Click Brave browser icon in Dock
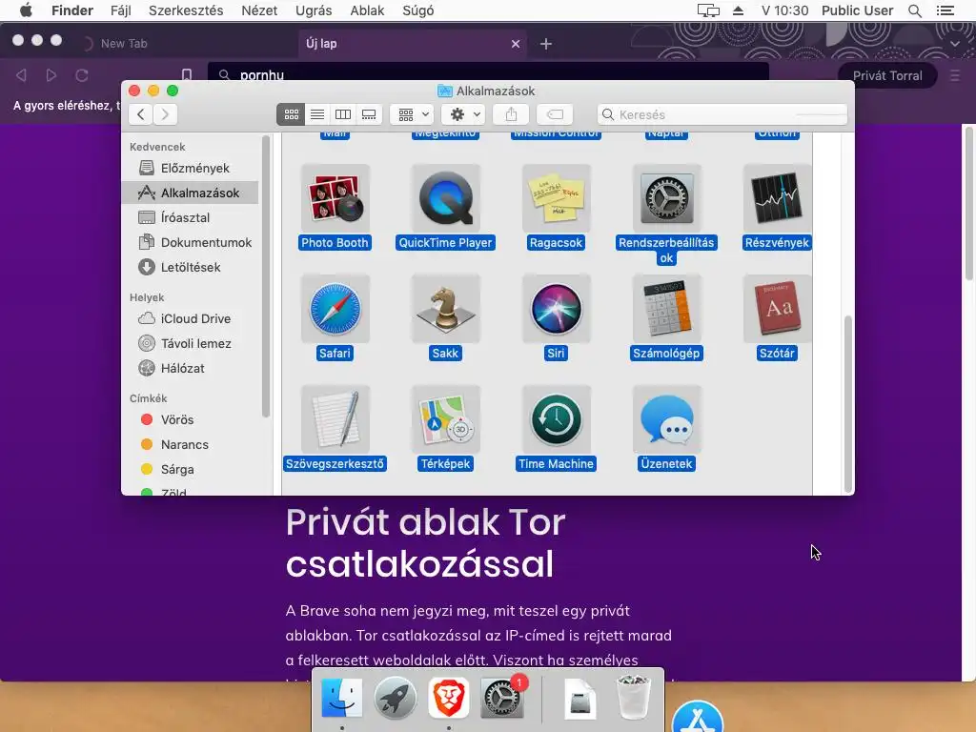 point(448,698)
